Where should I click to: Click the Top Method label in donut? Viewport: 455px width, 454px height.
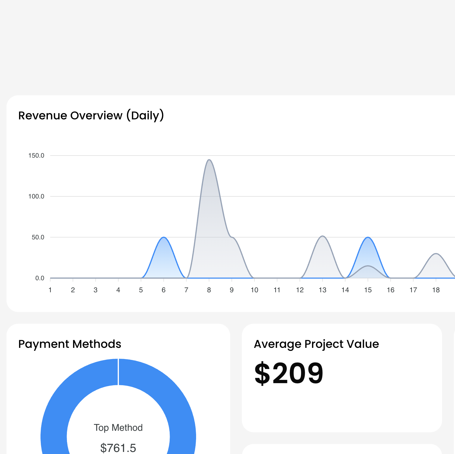[118, 428]
